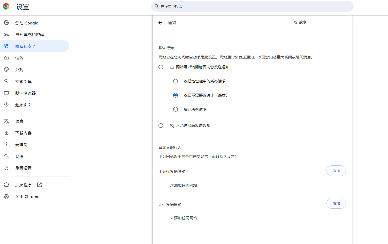Open 系统 settings section
The width and height of the screenshot is (388, 244).
(x=35, y=156)
